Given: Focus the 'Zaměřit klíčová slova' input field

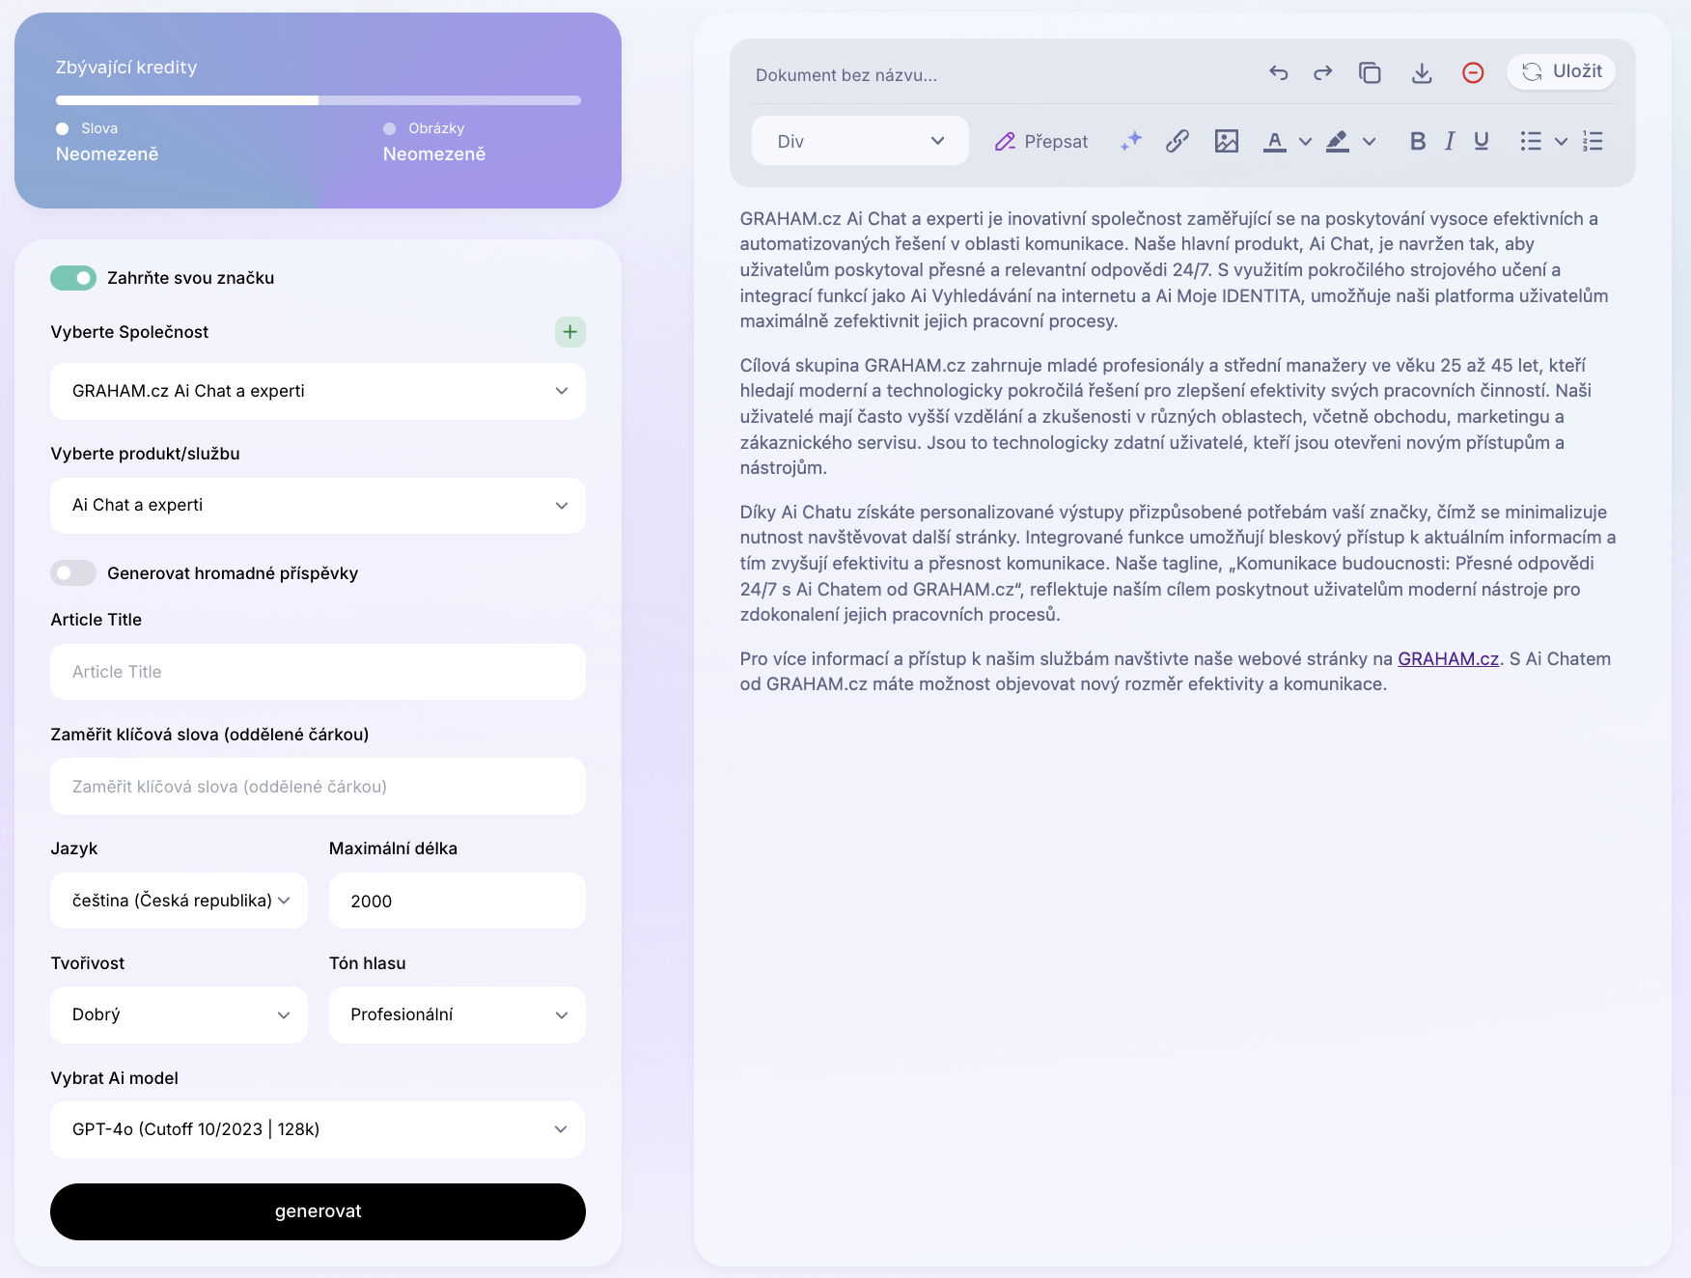Looking at the screenshot, I should pyautogui.click(x=318, y=787).
